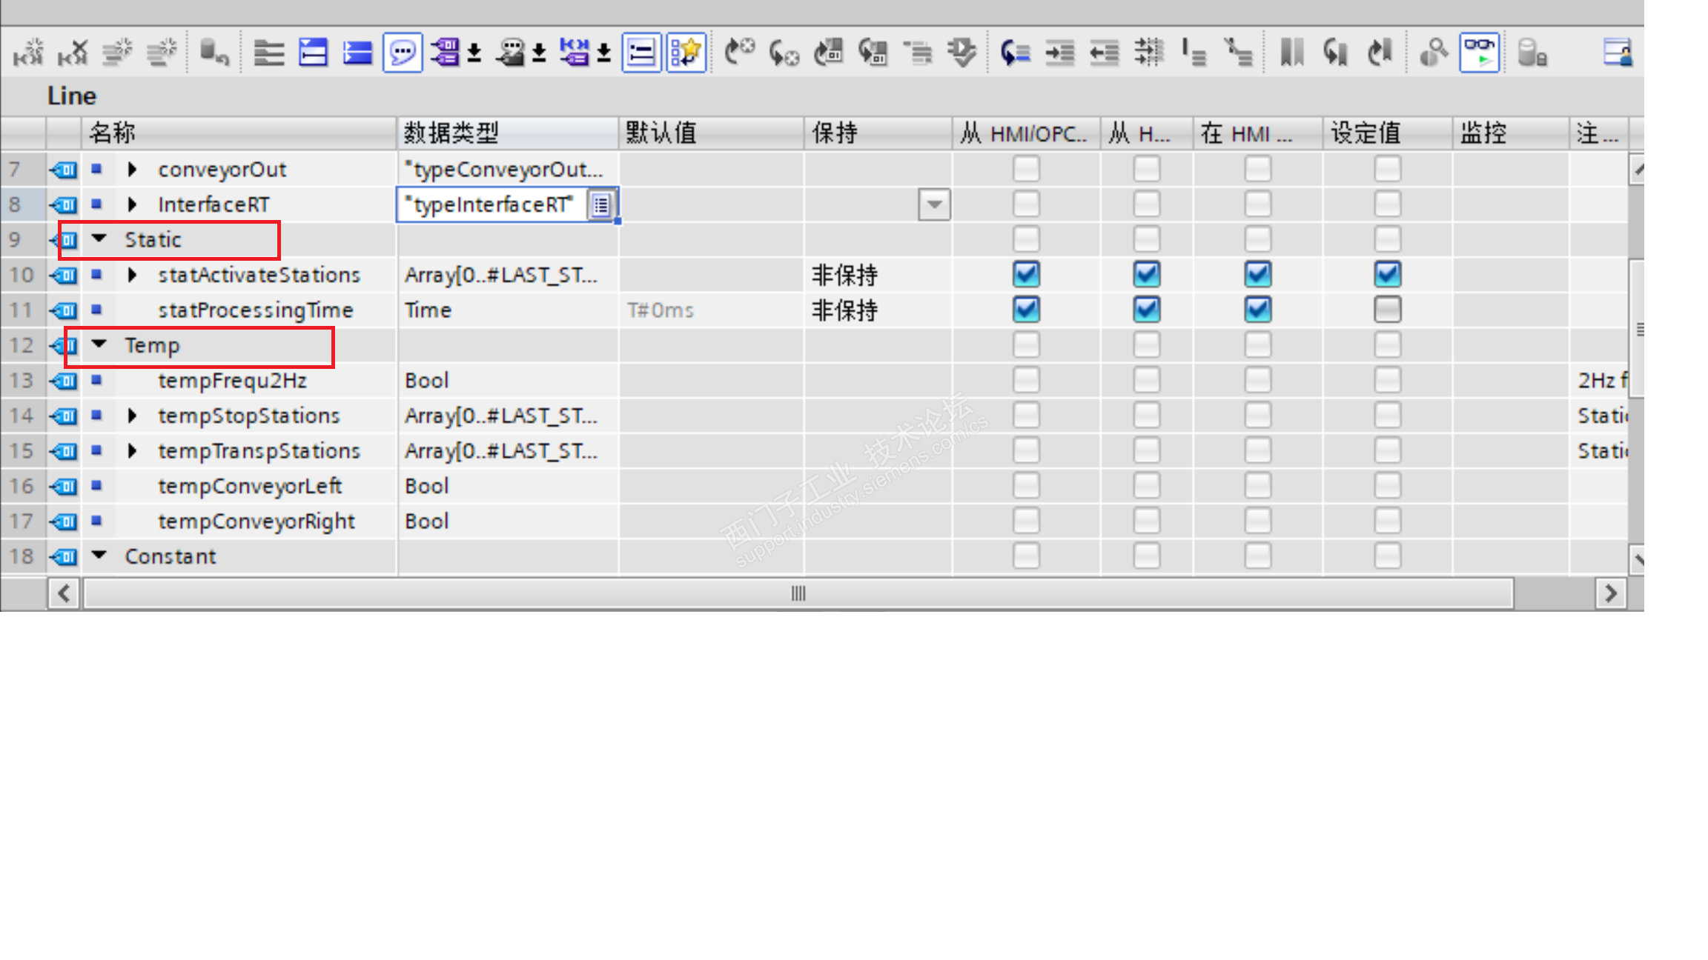
Task: Toggle HMI/OPC accessible checkbox for tempFrequ2Hz
Action: click(1026, 380)
